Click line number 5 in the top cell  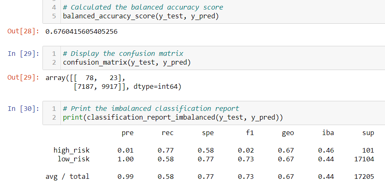tap(54, 16)
